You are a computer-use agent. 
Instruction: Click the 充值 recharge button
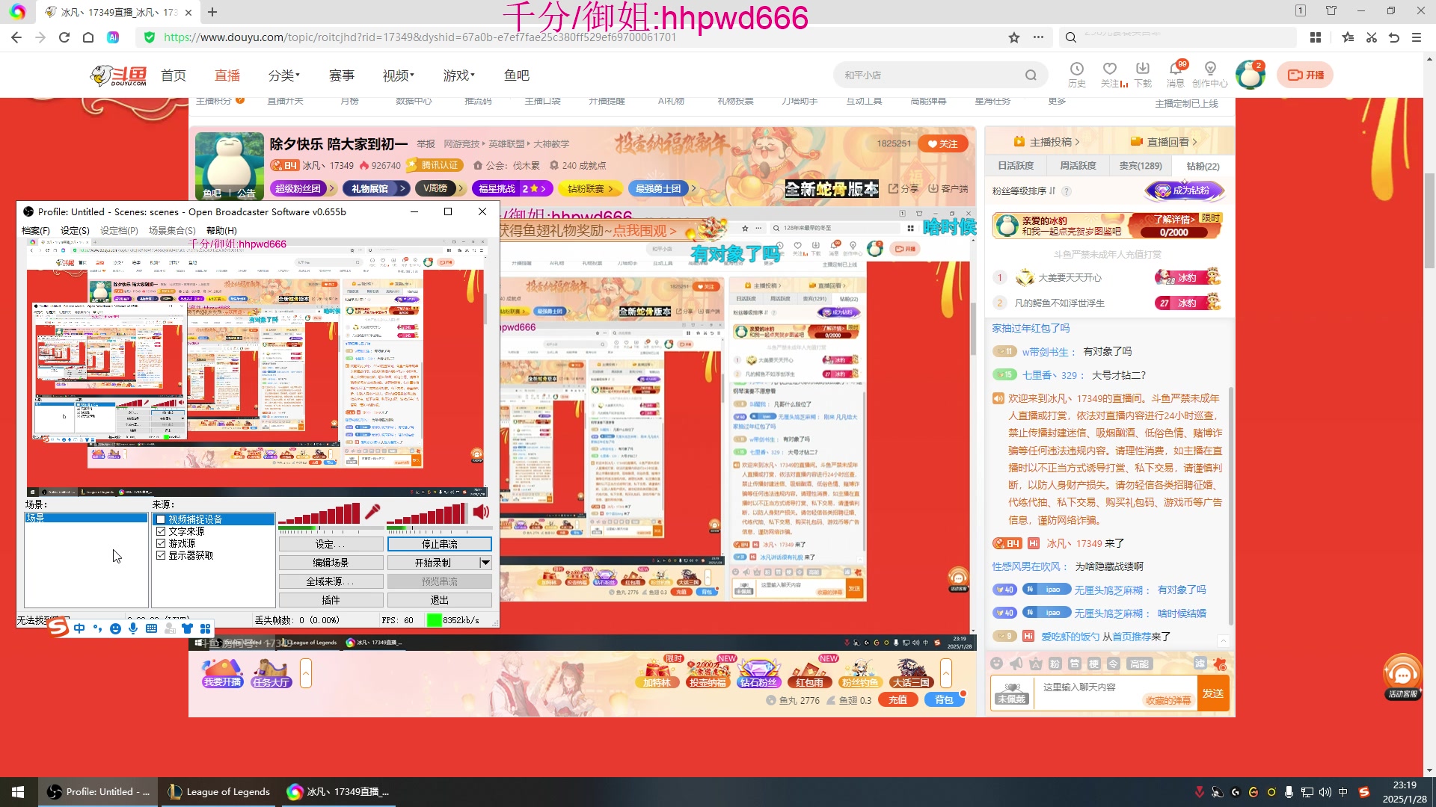[898, 700]
